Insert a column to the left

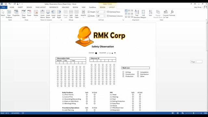click(x=53, y=14)
